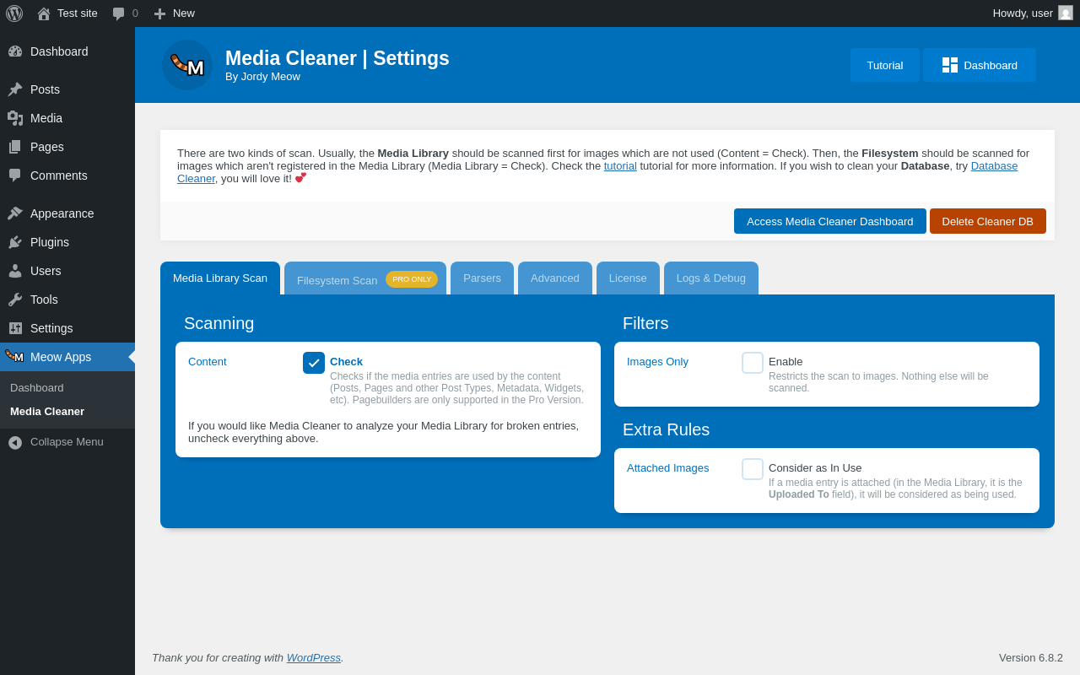This screenshot has width=1080, height=675.
Task: Click the Meow Apps cat icon
Action: 14,356
